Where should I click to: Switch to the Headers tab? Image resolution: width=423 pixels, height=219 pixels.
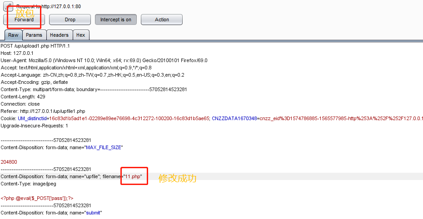pos(59,35)
